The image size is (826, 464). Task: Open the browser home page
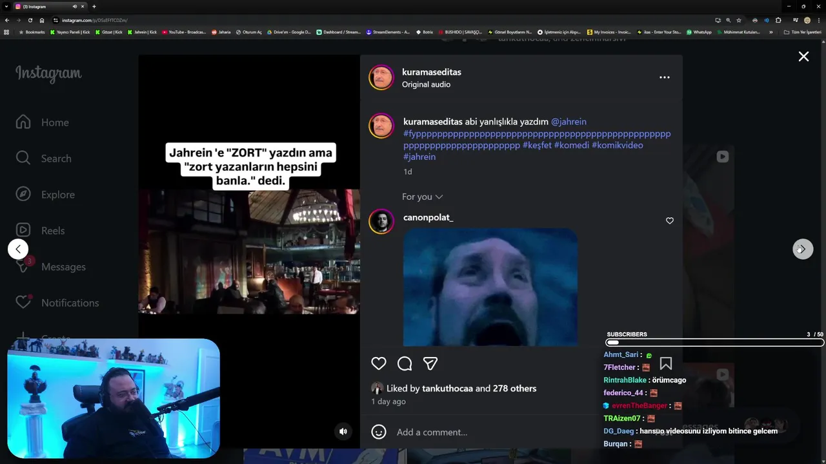click(42, 20)
